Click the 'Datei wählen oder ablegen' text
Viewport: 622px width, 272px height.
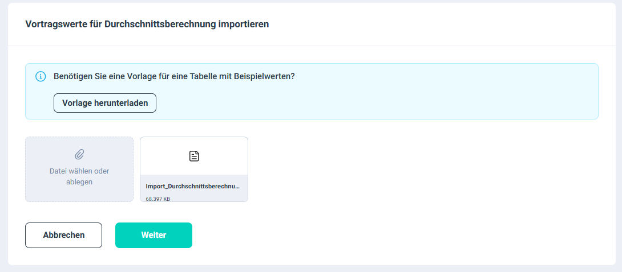click(79, 177)
